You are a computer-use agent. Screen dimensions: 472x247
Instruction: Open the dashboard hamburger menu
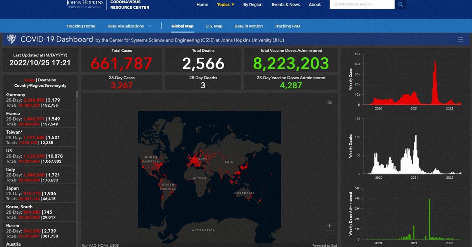461,39
